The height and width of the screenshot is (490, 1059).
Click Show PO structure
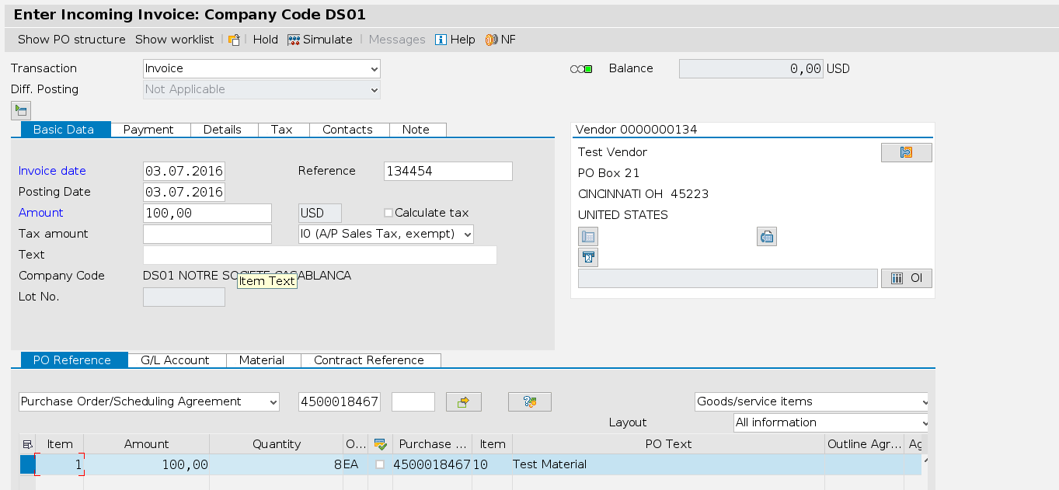tap(71, 40)
